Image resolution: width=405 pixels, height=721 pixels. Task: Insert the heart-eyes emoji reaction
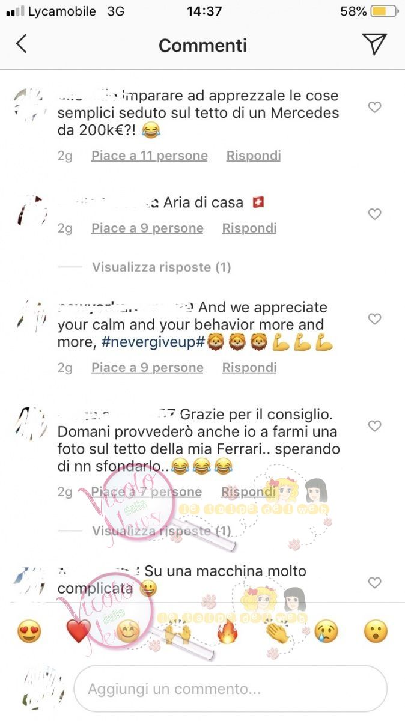29,632
